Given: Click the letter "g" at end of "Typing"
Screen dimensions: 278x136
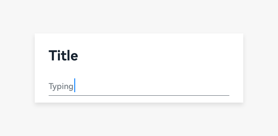Looking at the screenshot, I should pyautogui.click(x=71, y=87).
